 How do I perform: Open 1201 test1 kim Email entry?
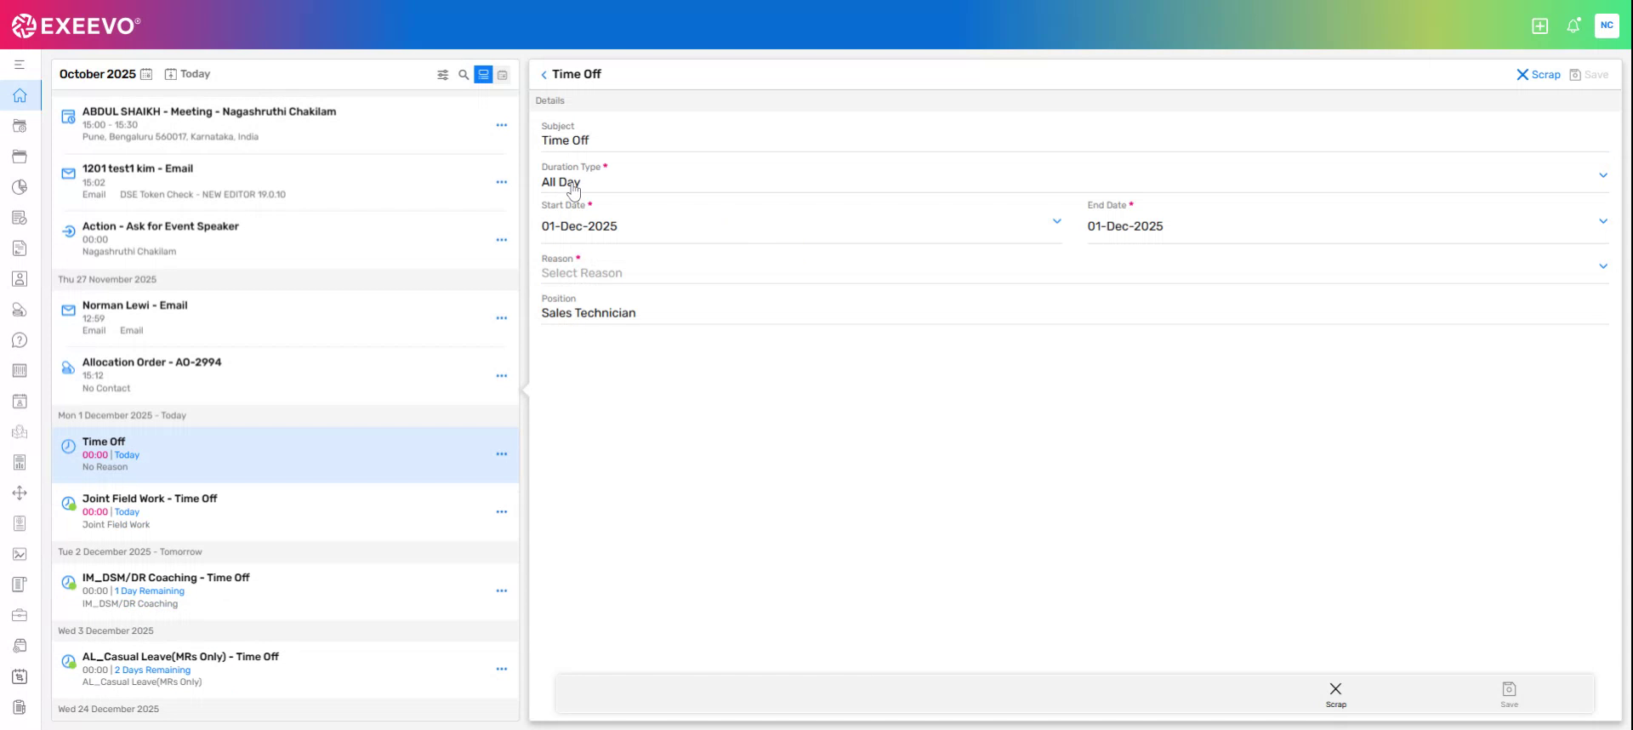click(x=285, y=182)
